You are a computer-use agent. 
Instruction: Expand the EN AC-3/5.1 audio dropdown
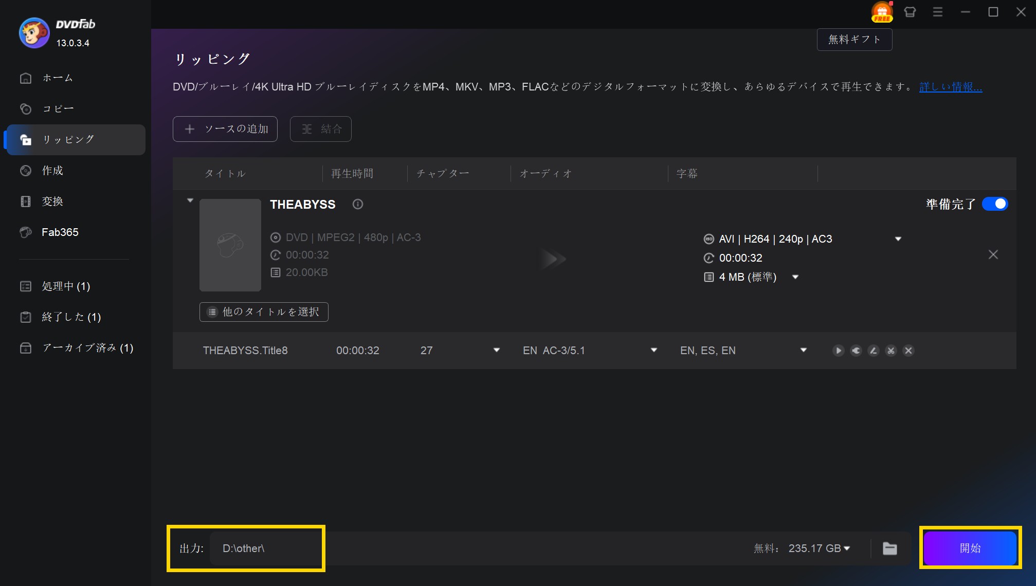click(654, 351)
